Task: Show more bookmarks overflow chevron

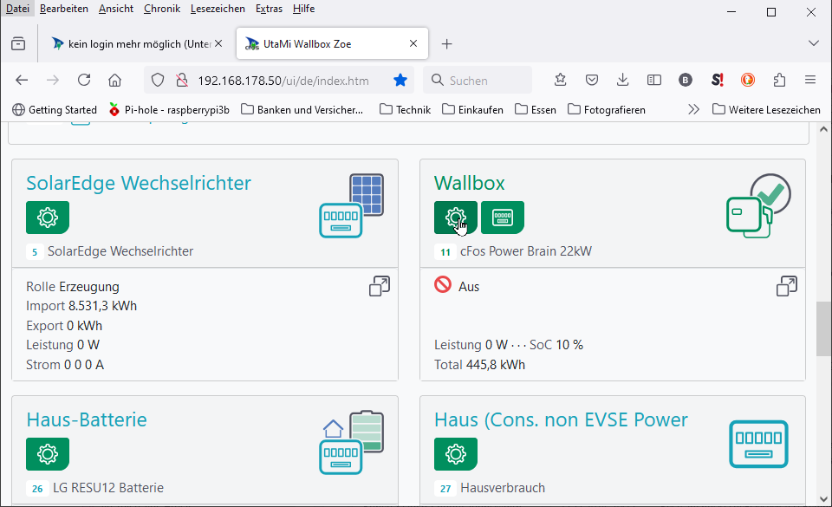Action: [x=693, y=110]
